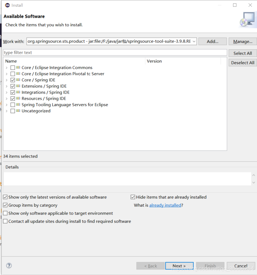Select Core / Eclipse Integration Pivotal tc Server label
Screen dimensions: 257x275
coord(63,74)
